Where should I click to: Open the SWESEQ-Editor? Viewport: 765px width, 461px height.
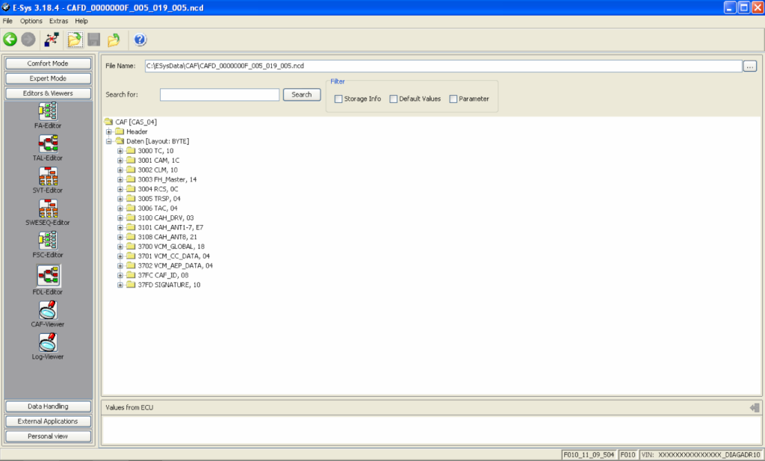click(48, 212)
